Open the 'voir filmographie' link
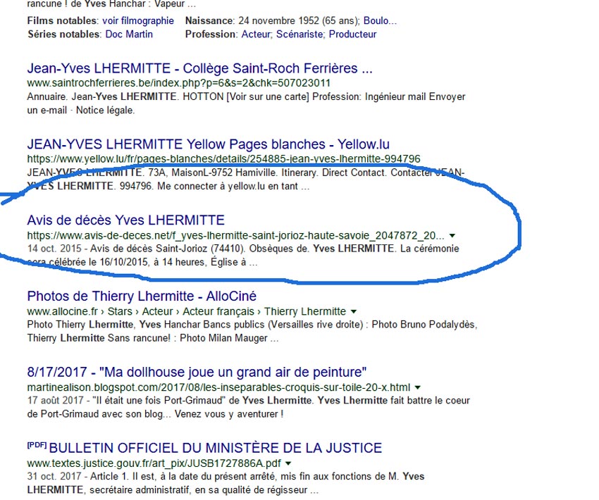This screenshot has width=599, height=500. [138, 20]
